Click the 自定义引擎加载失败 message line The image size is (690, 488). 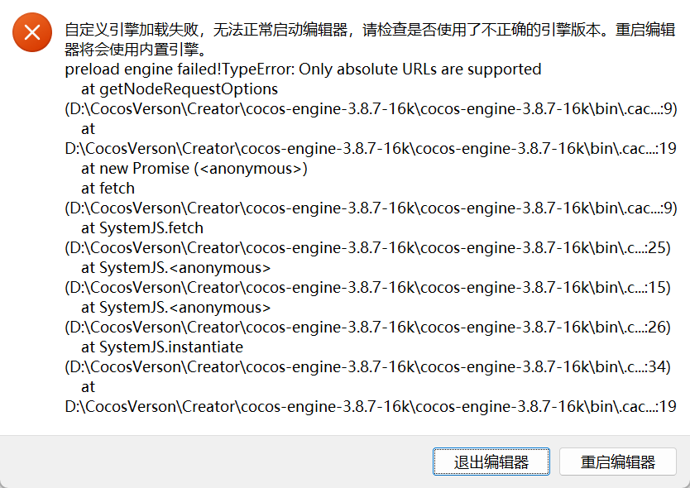coord(371,31)
